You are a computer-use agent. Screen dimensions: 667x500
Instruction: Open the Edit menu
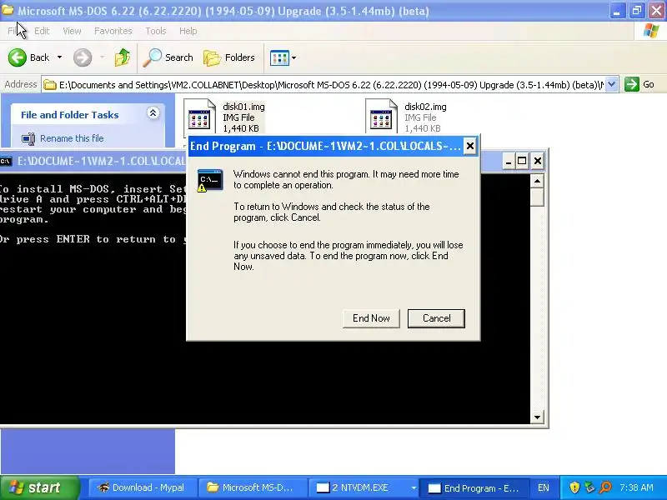coord(42,31)
